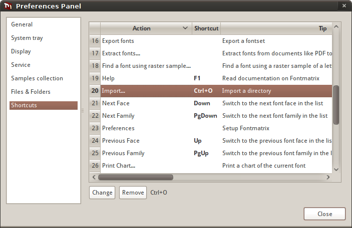Screen dimensions: 352x228
Task: Click the Shortcut column header
Action: (206, 28)
